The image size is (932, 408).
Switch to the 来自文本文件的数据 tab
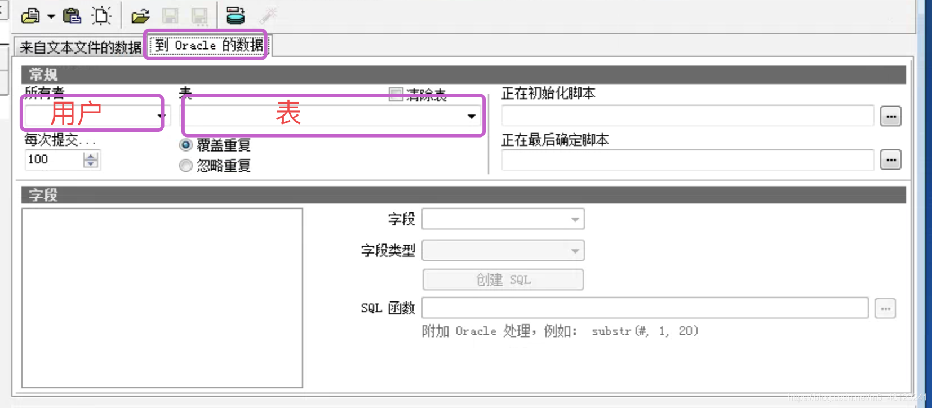(80, 47)
